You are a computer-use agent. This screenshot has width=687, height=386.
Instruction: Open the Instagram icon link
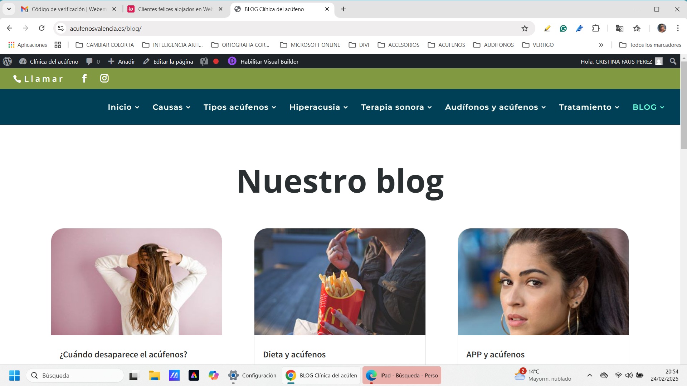104,78
